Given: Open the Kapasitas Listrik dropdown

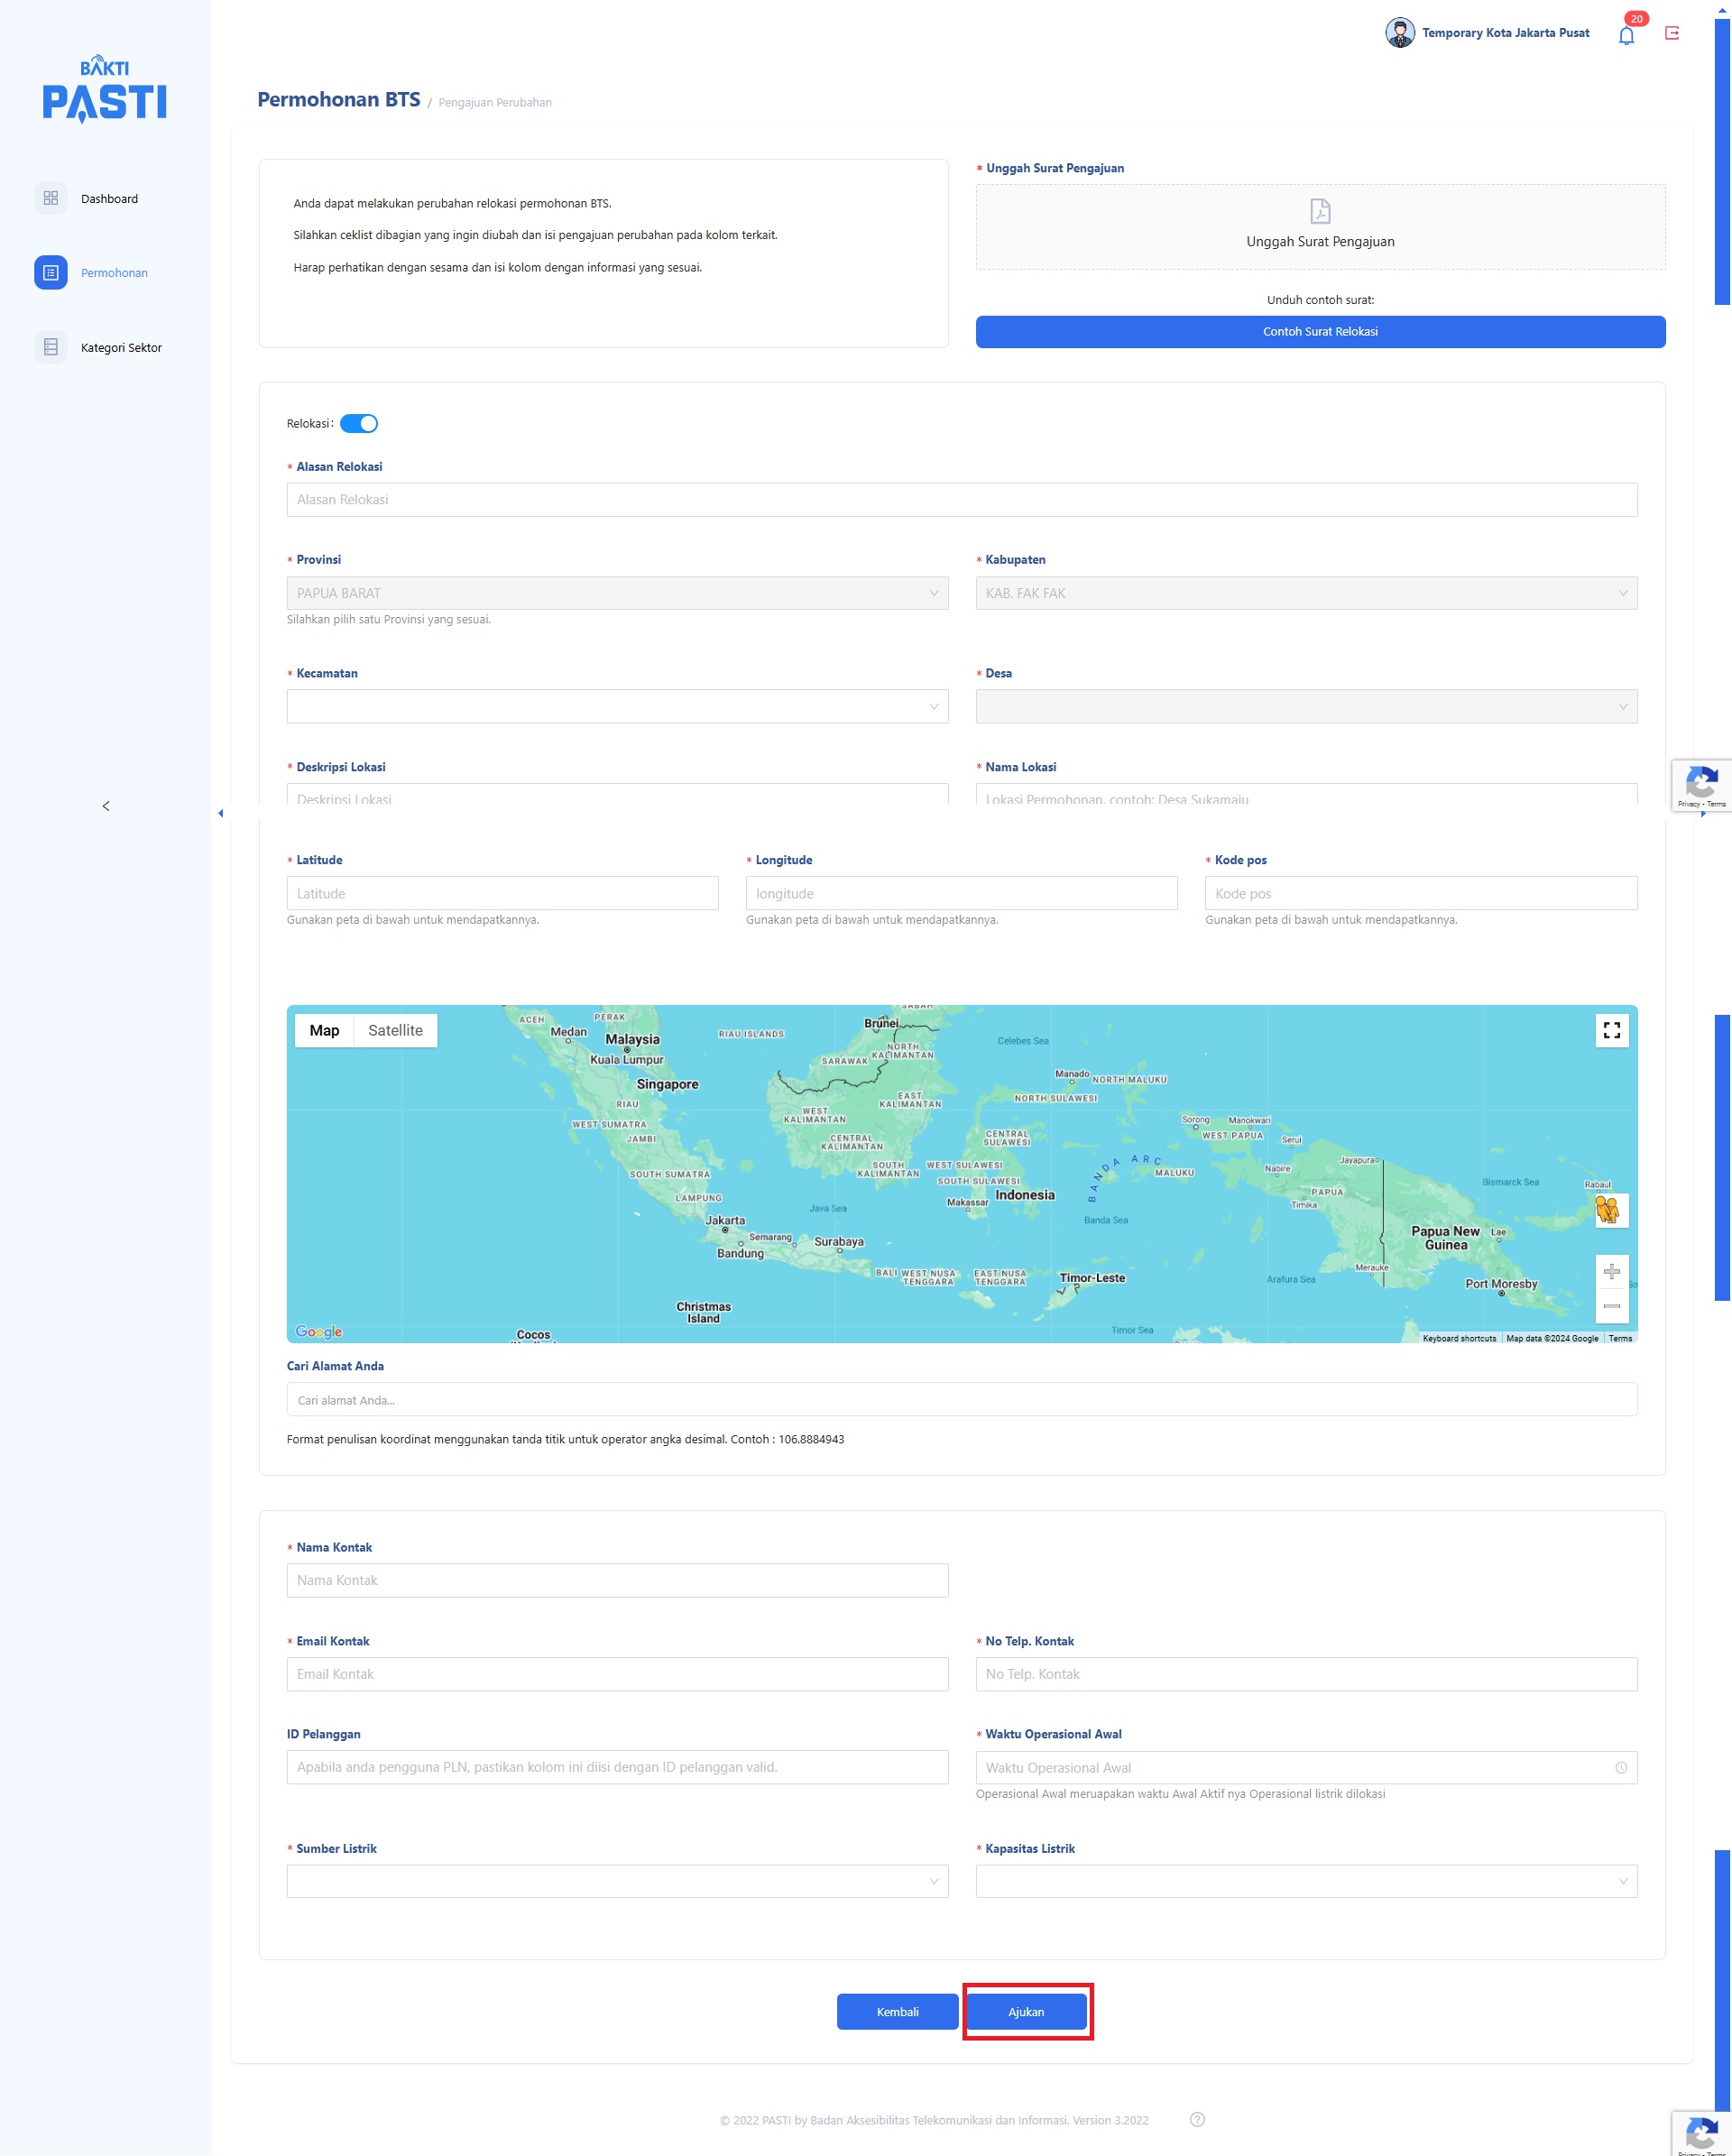Looking at the screenshot, I should pos(1306,1881).
